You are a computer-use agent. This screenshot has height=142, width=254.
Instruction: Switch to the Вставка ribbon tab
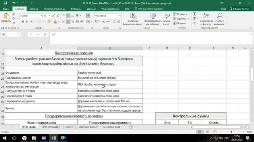[x=34, y=9]
